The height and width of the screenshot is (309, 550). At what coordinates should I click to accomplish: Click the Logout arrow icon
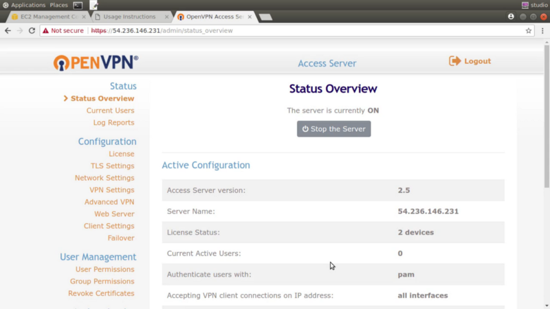coord(455,61)
